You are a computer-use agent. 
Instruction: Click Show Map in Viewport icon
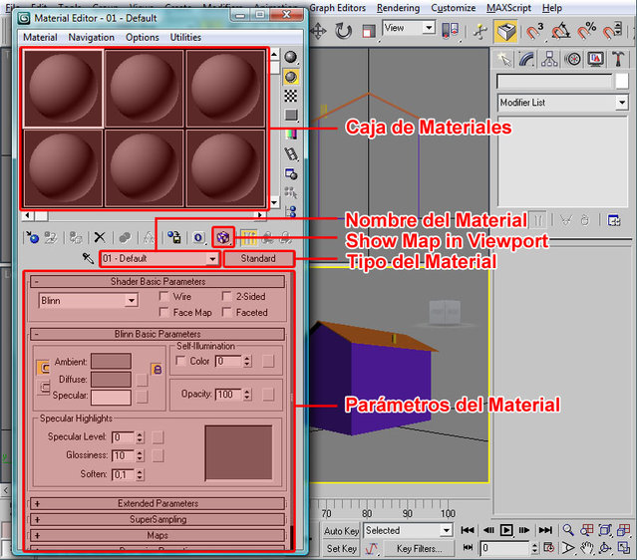(x=224, y=237)
